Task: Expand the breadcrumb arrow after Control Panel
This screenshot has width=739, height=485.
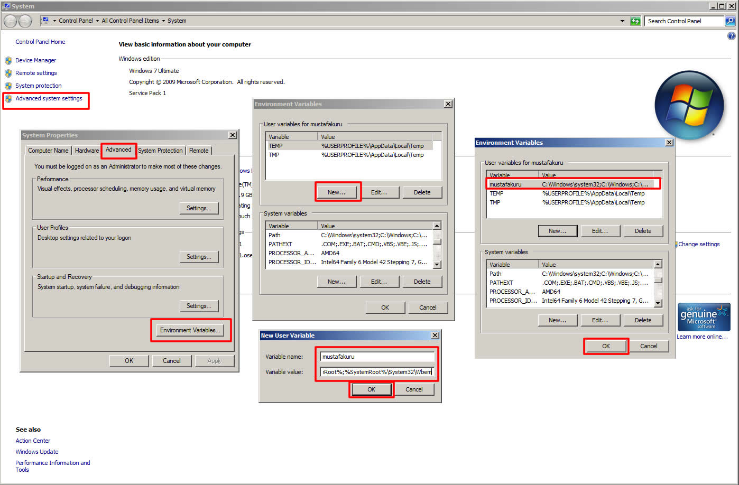Action: coord(97,21)
